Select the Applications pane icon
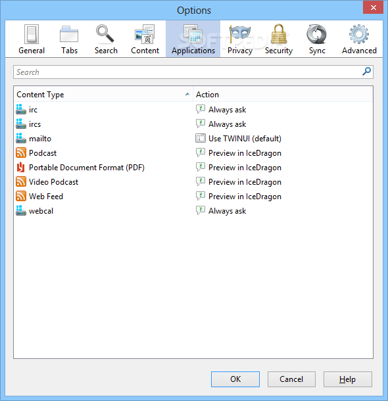Image resolution: width=388 pixels, height=401 pixels. [x=193, y=34]
